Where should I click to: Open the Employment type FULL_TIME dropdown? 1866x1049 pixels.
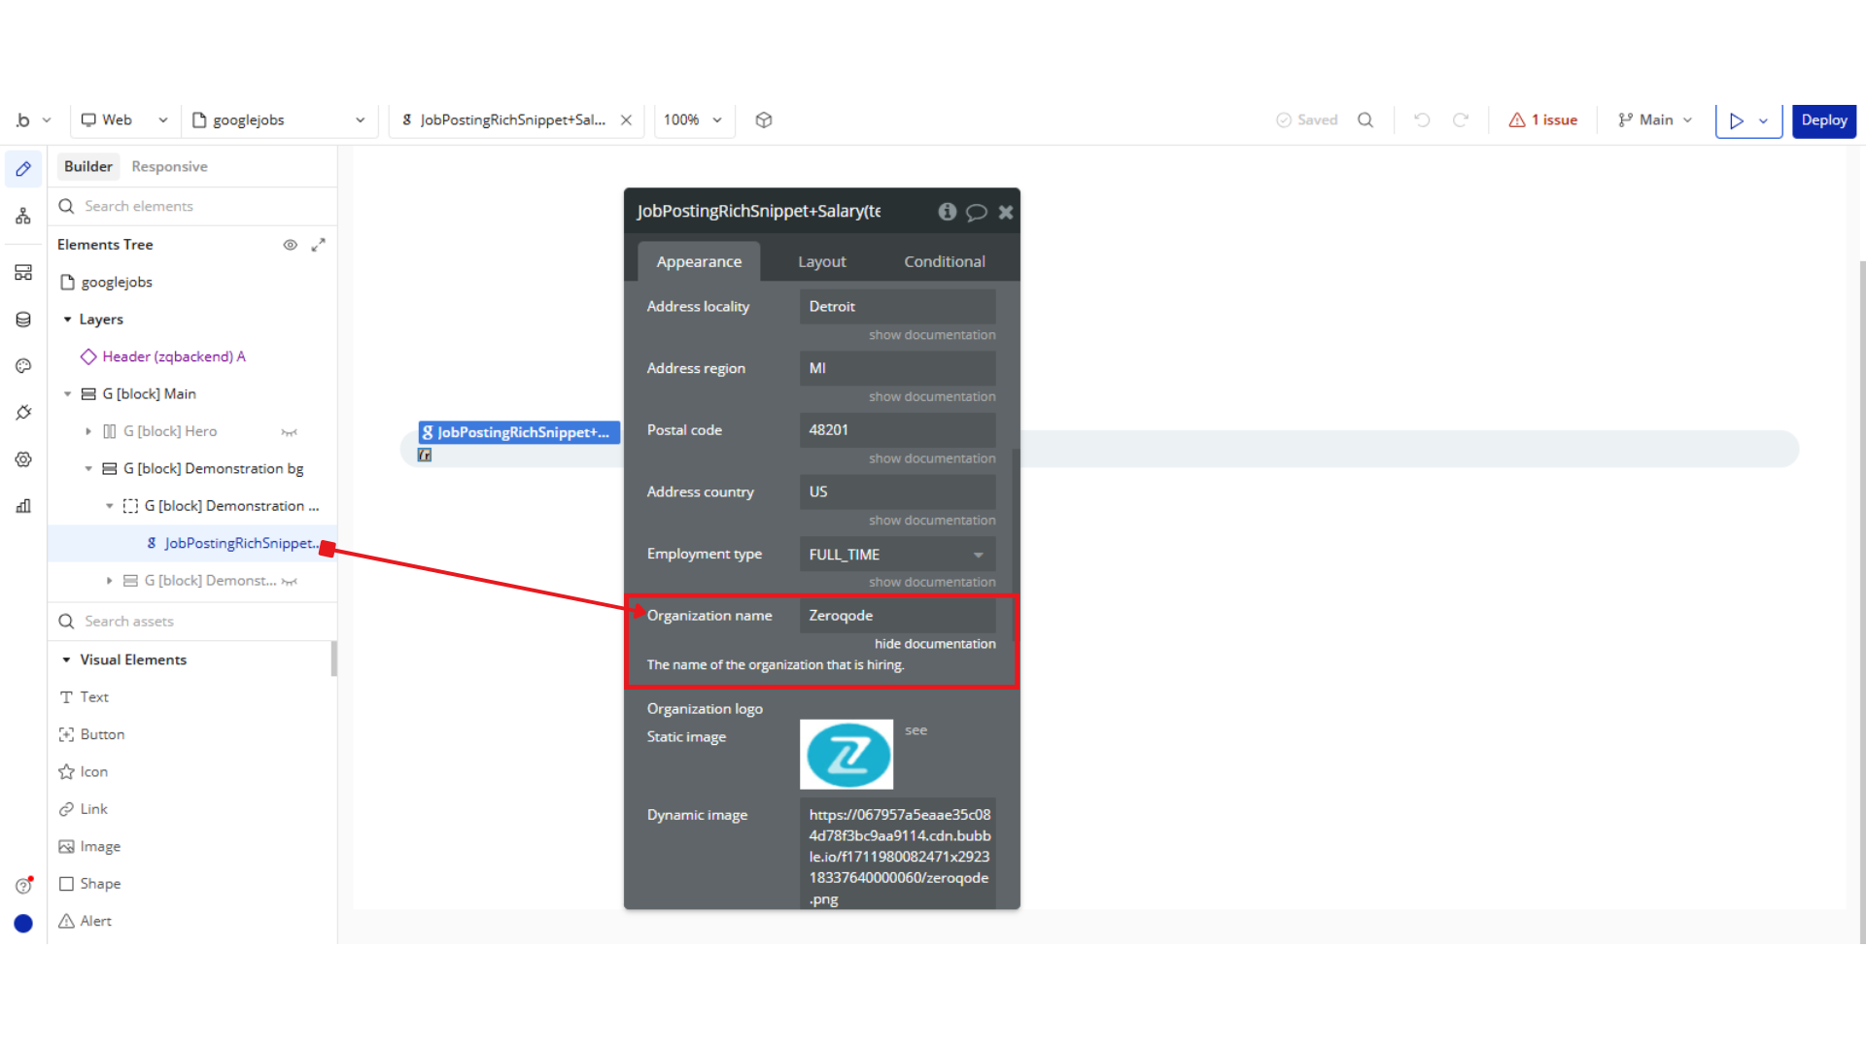pyautogui.click(x=897, y=555)
